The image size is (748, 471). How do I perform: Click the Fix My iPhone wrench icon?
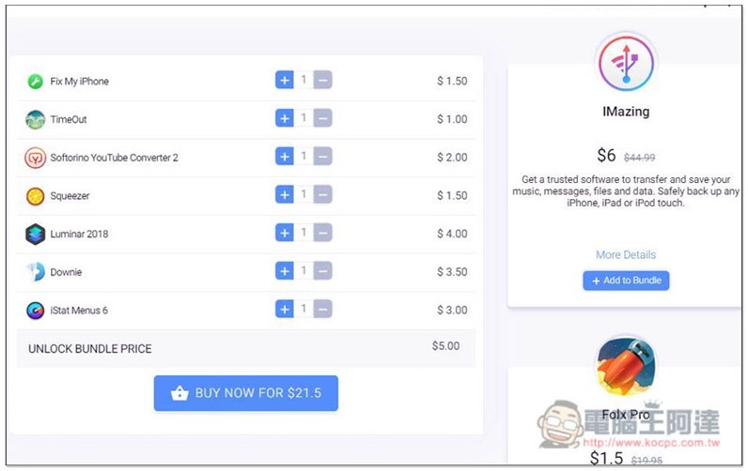tap(35, 82)
